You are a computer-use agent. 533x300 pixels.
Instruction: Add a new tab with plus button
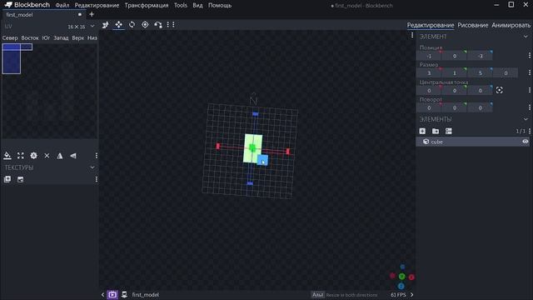tap(92, 14)
